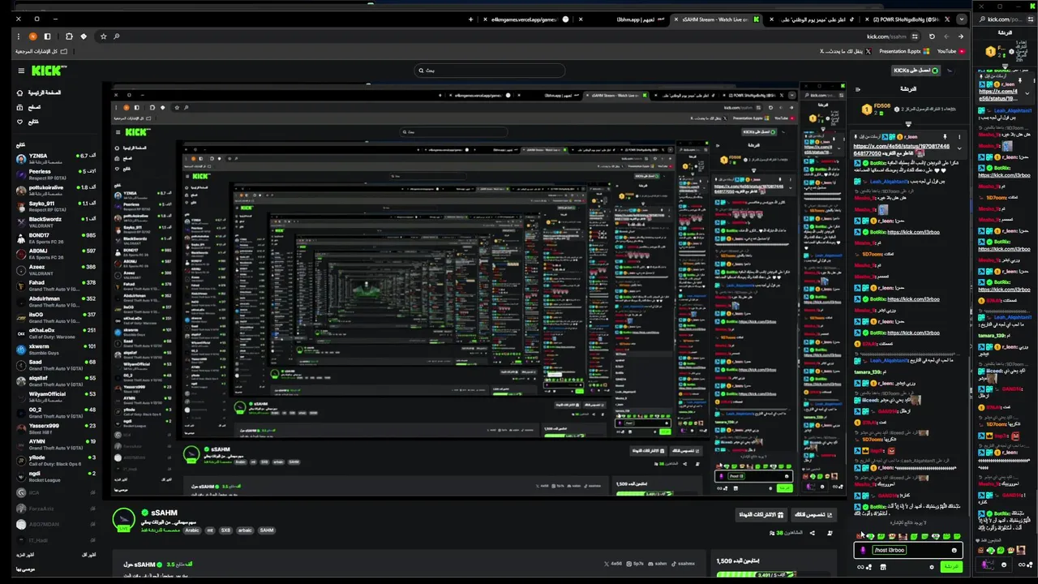Open Fahad Grand Theft Auto channel
Image resolution: width=1038 pixels, height=584 pixels.
tap(55, 286)
